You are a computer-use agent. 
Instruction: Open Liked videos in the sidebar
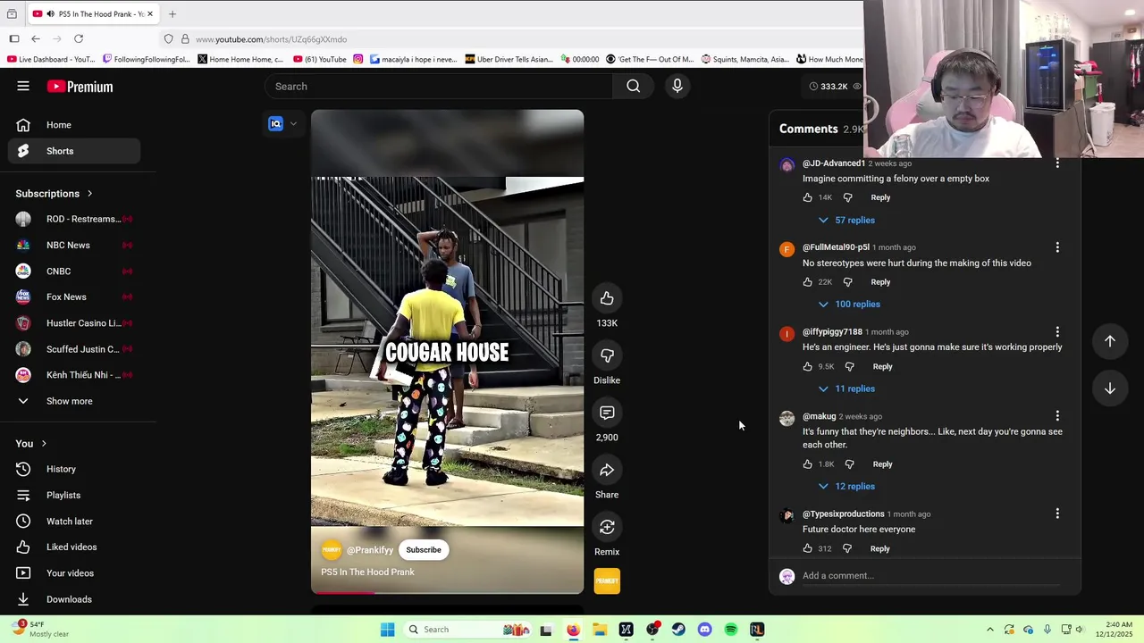pyautogui.click(x=74, y=547)
